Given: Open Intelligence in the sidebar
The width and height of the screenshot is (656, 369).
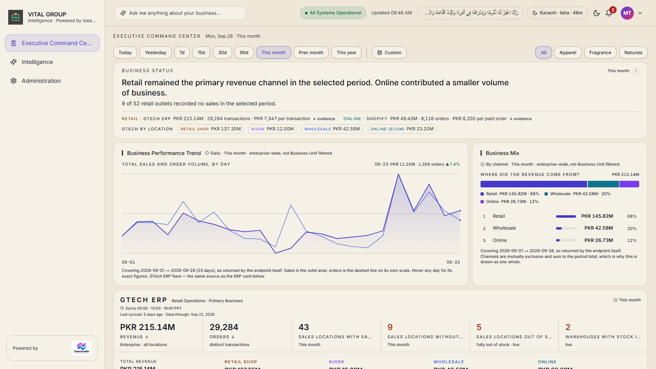Looking at the screenshot, I should point(52,62).
